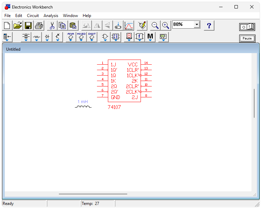The width and height of the screenshot is (261, 209).
Task: Click the vertical scrollbar thumb
Action: (254, 103)
